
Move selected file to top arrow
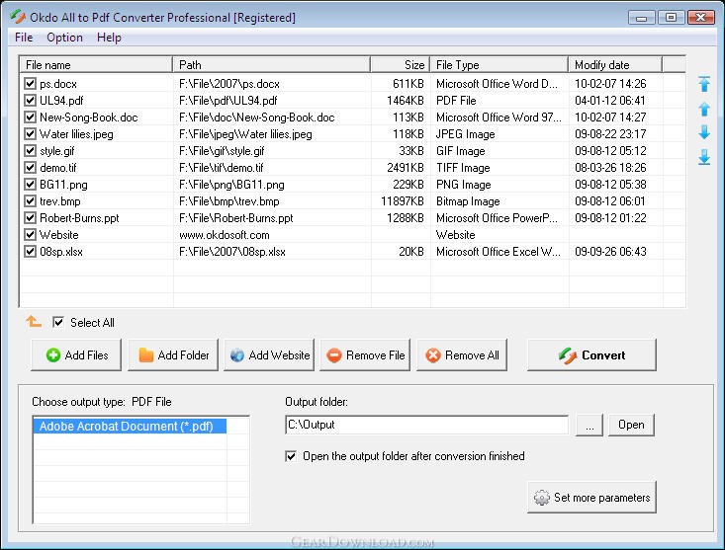pos(704,84)
